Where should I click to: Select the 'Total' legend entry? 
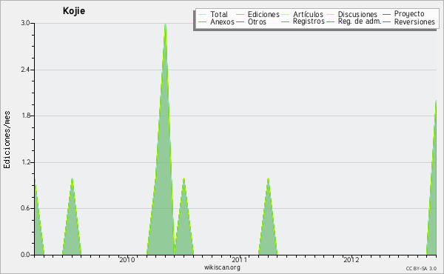pos(213,14)
